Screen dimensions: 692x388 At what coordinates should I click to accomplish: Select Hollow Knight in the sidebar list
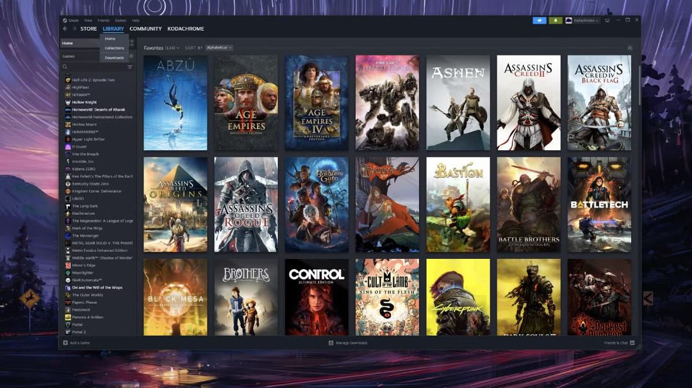[x=83, y=102]
